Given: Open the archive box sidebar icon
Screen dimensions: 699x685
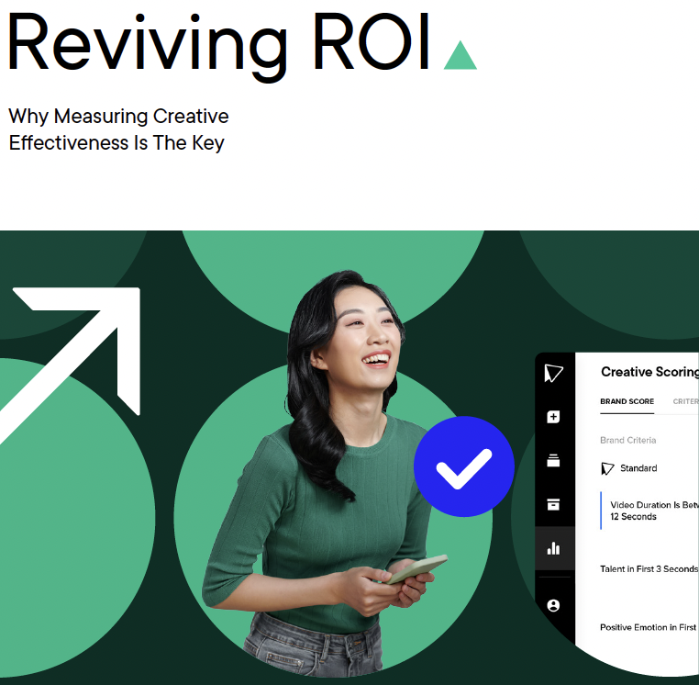Looking at the screenshot, I should tap(553, 504).
